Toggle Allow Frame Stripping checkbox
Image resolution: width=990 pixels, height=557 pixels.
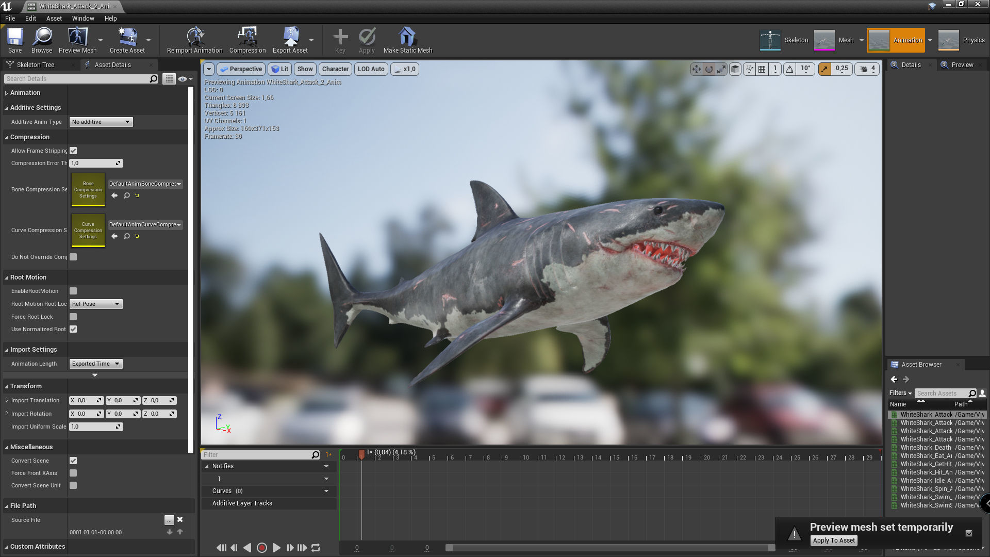pyautogui.click(x=73, y=151)
